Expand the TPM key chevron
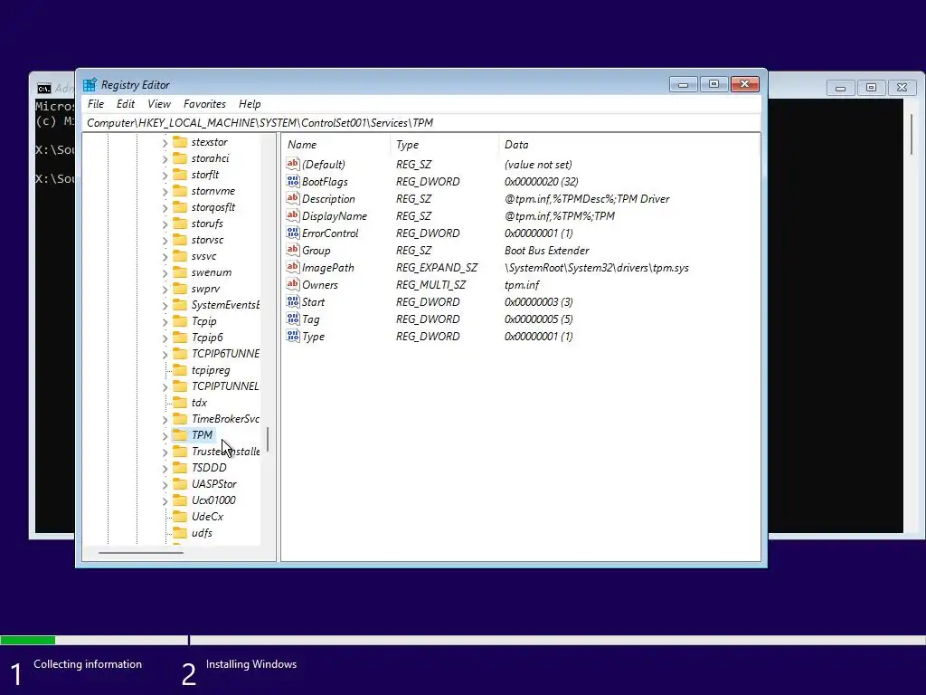This screenshot has height=695, width=926. point(165,436)
